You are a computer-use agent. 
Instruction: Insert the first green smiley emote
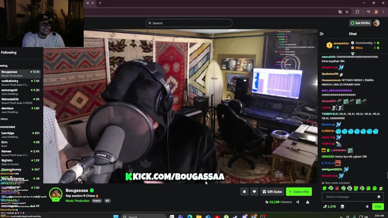pyautogui.click(x=324, y=188)
